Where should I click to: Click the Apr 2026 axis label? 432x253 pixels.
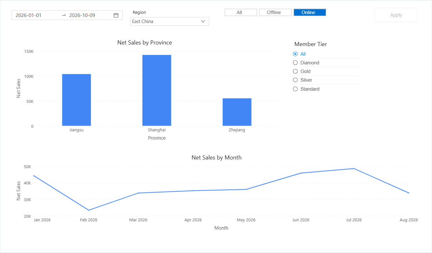[193, 220]
